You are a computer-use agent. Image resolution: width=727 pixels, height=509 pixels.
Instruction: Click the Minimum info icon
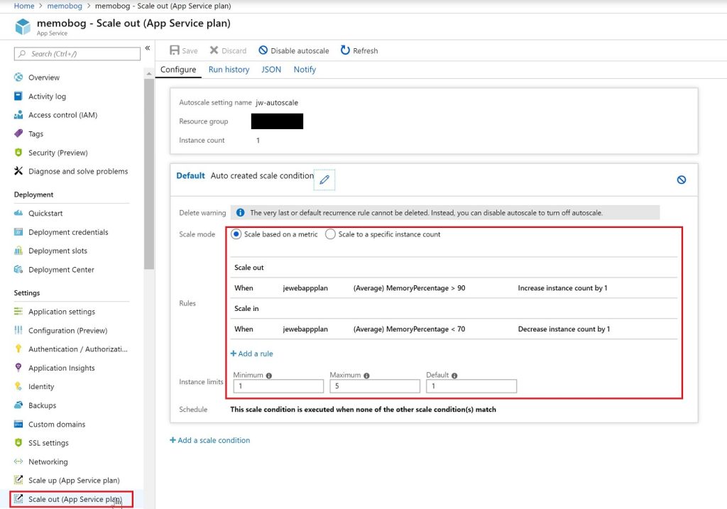point(269,376)
